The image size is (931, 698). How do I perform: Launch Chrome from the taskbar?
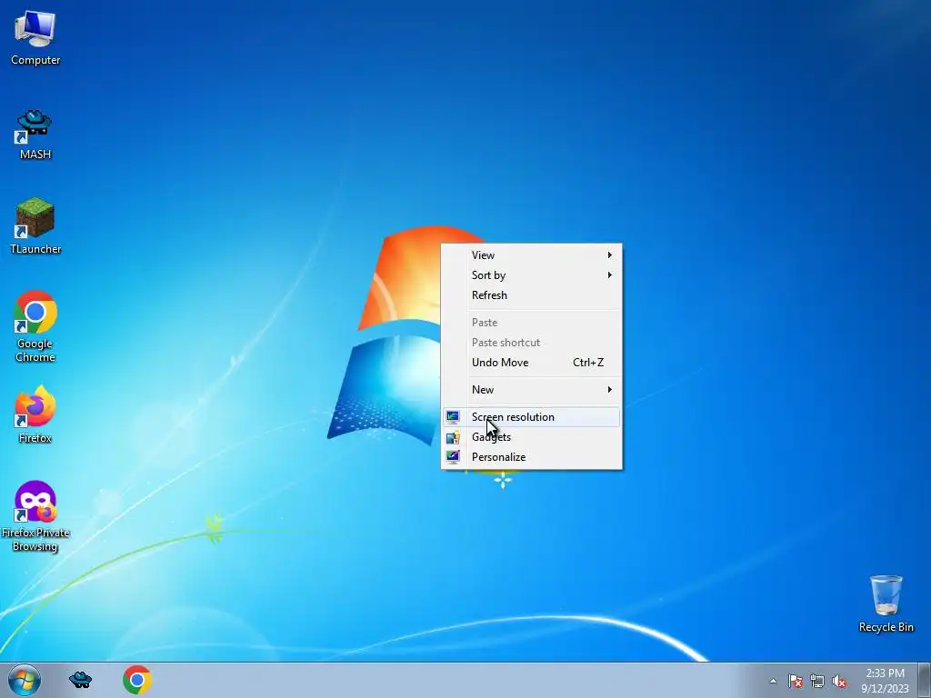click(x=137, y=680)
